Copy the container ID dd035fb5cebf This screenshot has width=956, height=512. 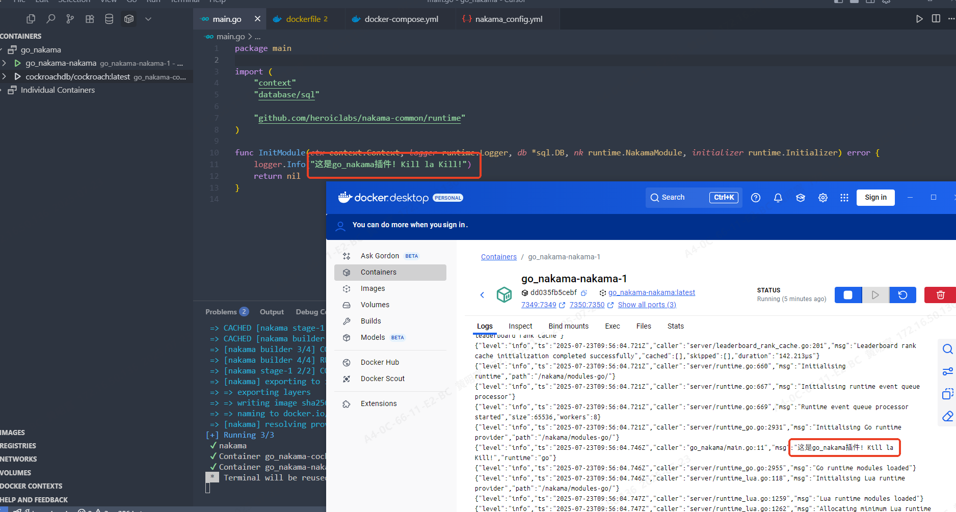click(584, 293)
